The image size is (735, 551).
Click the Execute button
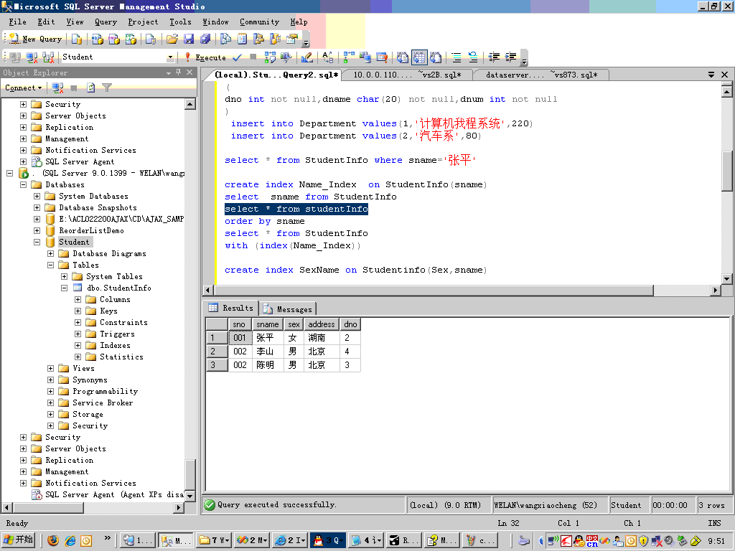point(205,57)
